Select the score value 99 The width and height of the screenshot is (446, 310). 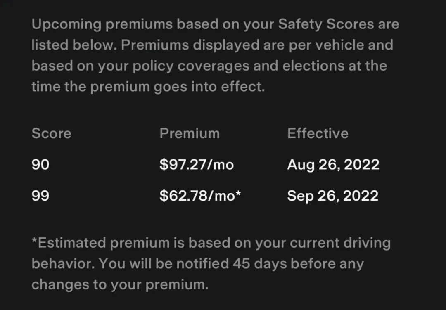pyautogui.click(x=40, y=195)
